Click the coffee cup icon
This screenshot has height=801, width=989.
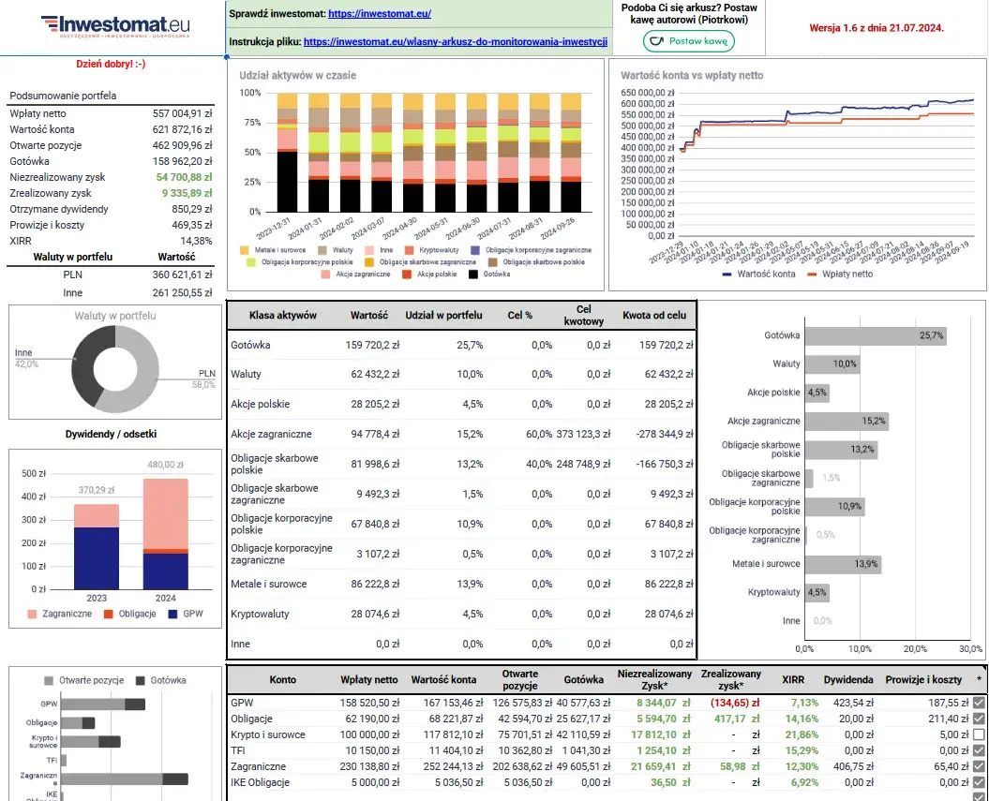coord(656,41)
